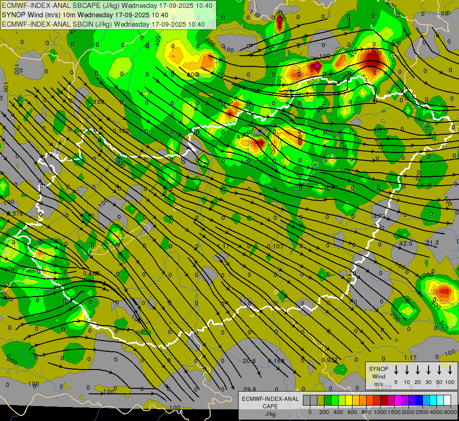This screenshot has height=421, width=459.
Task: Click the 'ECMWF-INDEX-ANAL CAPE J/kg' legend title
Action: pyautogui.click(x=270, y=406)
